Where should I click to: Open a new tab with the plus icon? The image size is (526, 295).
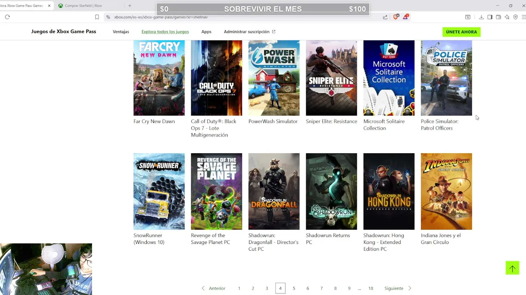pyautogui.click(x=129, y=5)
